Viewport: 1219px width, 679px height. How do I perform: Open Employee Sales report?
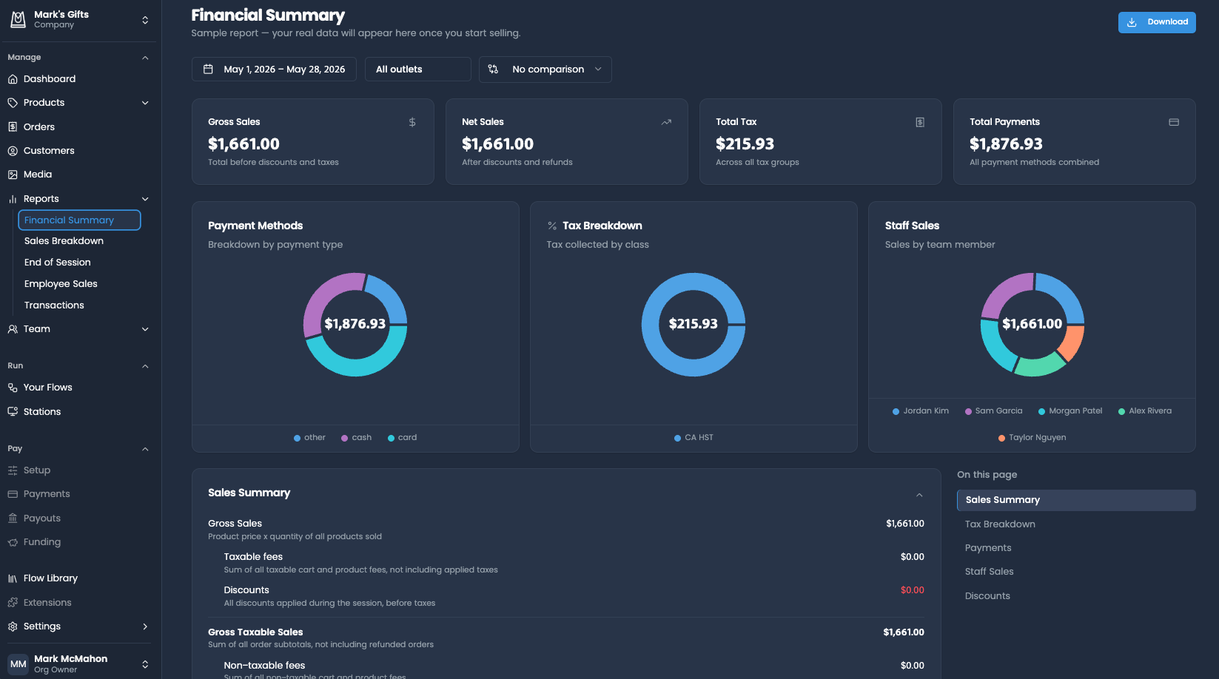[x=61, y=284]
